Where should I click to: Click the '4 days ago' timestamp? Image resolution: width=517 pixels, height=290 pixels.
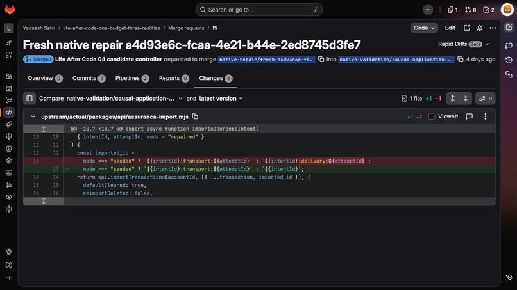[480, 60]
